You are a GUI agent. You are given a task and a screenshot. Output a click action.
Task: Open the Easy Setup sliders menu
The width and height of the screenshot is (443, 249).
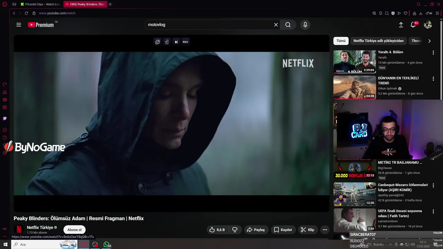[437, 13]
